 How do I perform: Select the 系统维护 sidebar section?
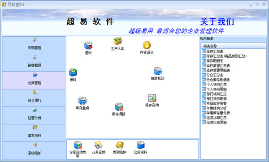pyautogui.click(x=34, y=150)
